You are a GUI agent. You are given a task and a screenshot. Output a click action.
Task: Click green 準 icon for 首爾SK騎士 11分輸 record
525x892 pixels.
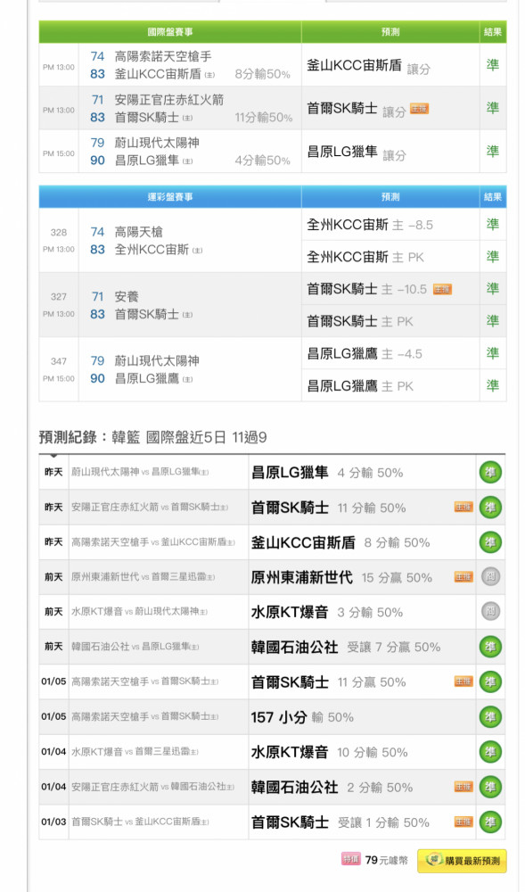coord(490,508)
